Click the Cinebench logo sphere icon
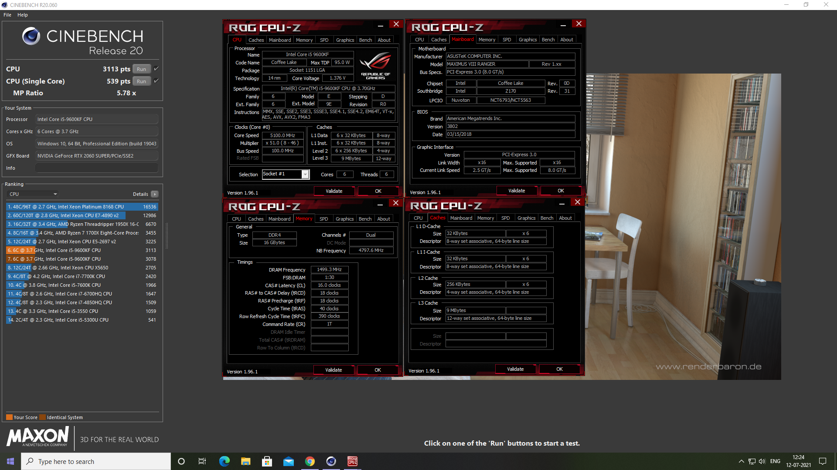The height and width of the screenshot is (470, 837). coord(31,36)
